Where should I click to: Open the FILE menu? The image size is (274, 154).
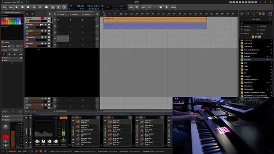(x=4, y=7)
